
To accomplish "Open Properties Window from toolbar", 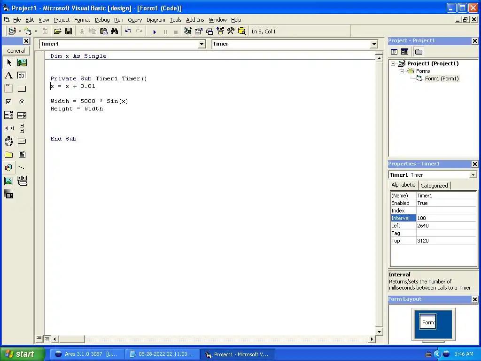I will click(199, 31).
